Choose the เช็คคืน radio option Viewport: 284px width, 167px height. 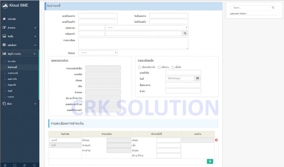[172, 67]
